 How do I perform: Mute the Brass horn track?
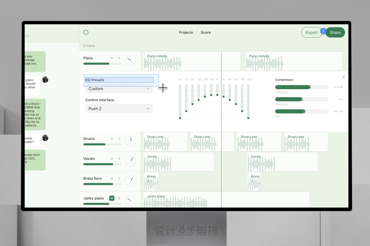(112, 178)
